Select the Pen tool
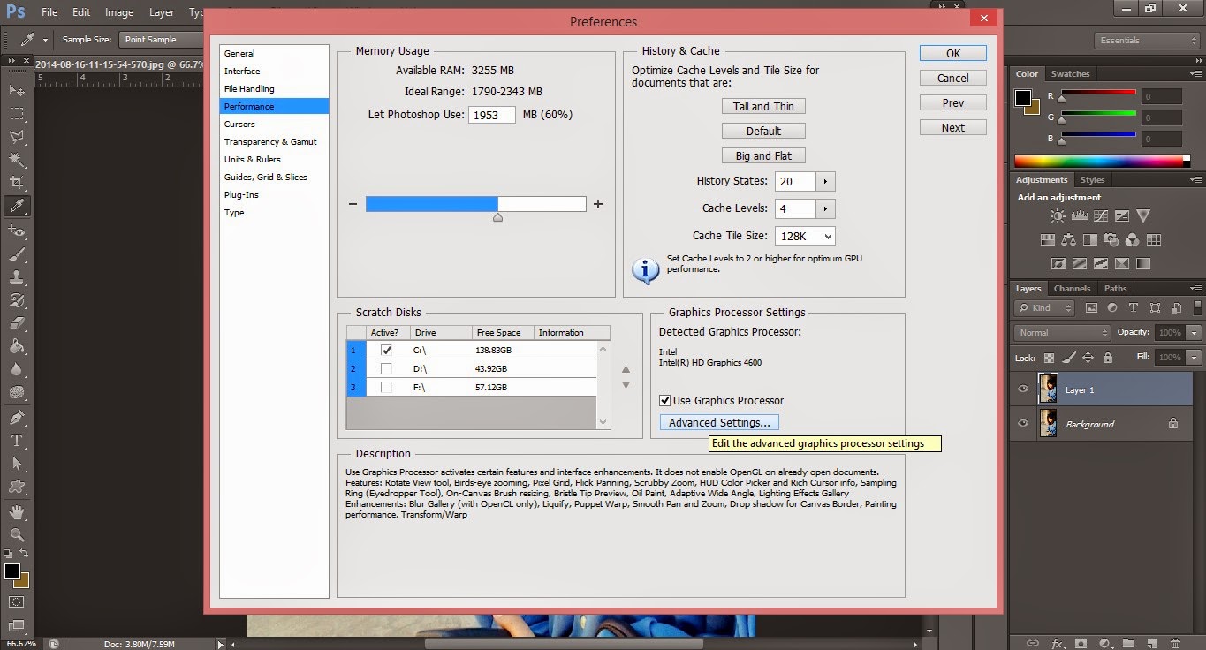The image size is (1206, 650). pos(16,417)
